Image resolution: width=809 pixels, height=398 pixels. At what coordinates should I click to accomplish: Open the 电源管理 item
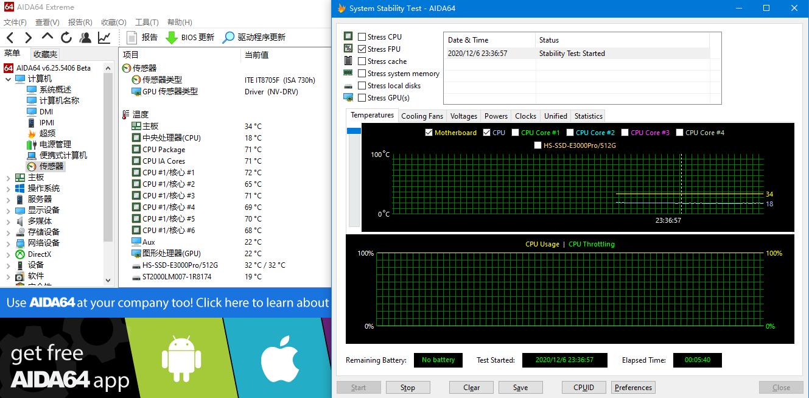55,144
